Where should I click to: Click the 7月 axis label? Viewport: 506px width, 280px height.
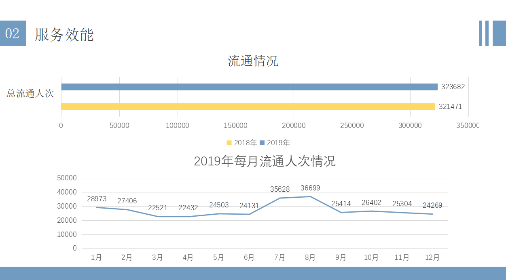(x=280, y=257)
